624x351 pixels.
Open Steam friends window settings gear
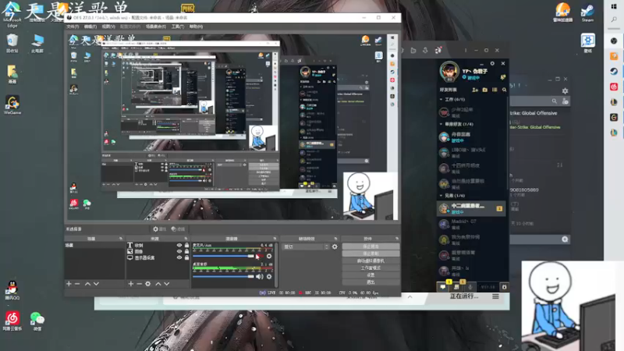(565, 91)
